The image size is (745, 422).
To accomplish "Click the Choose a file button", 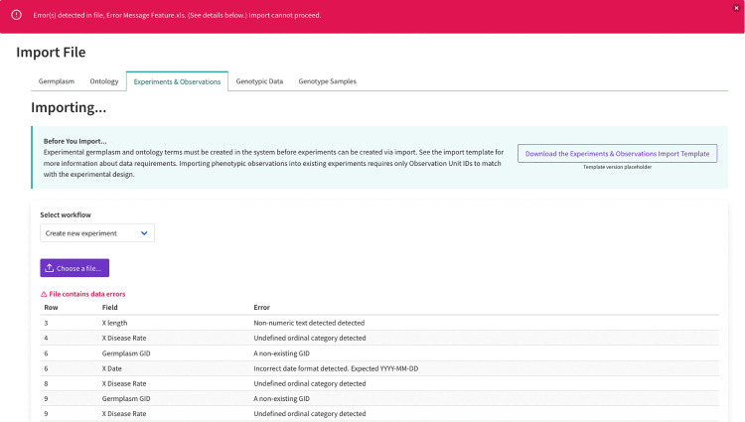I will click(74, 268).
